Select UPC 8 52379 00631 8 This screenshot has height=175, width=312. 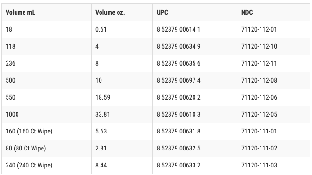click(195, 131)
